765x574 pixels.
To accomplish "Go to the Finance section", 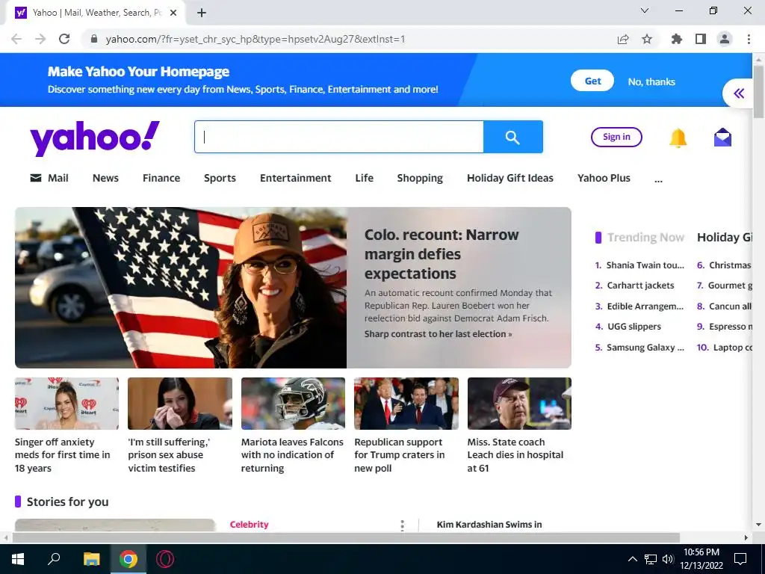I will click(x=161, y=178).
